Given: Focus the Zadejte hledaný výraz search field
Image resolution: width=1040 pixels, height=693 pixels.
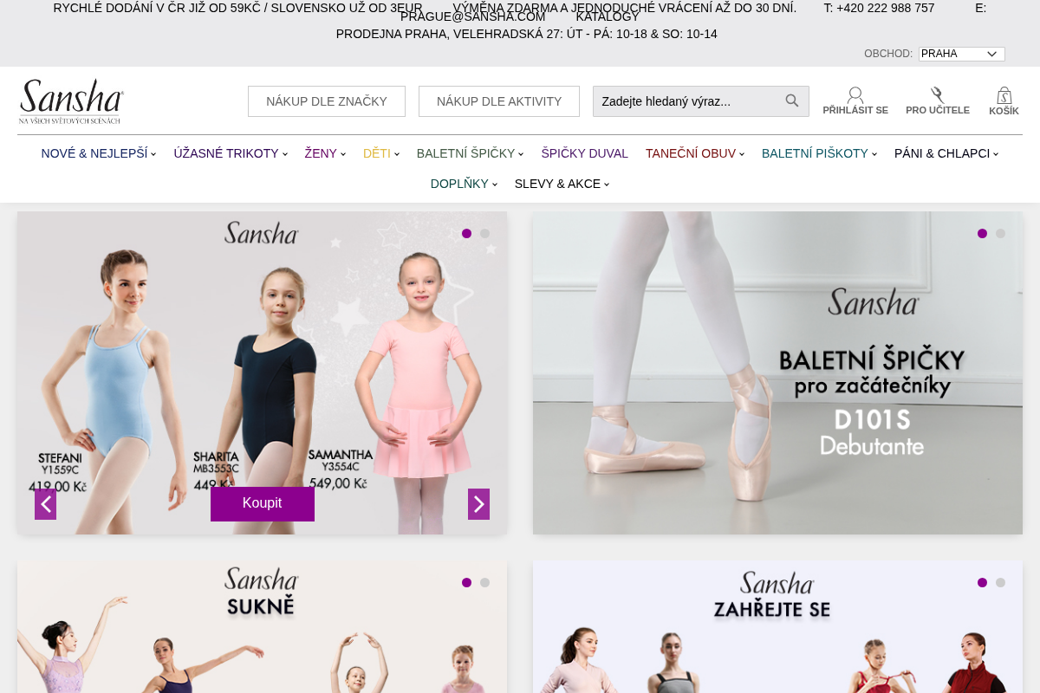Looking at the screenshot, I should (x=689, y=101).
